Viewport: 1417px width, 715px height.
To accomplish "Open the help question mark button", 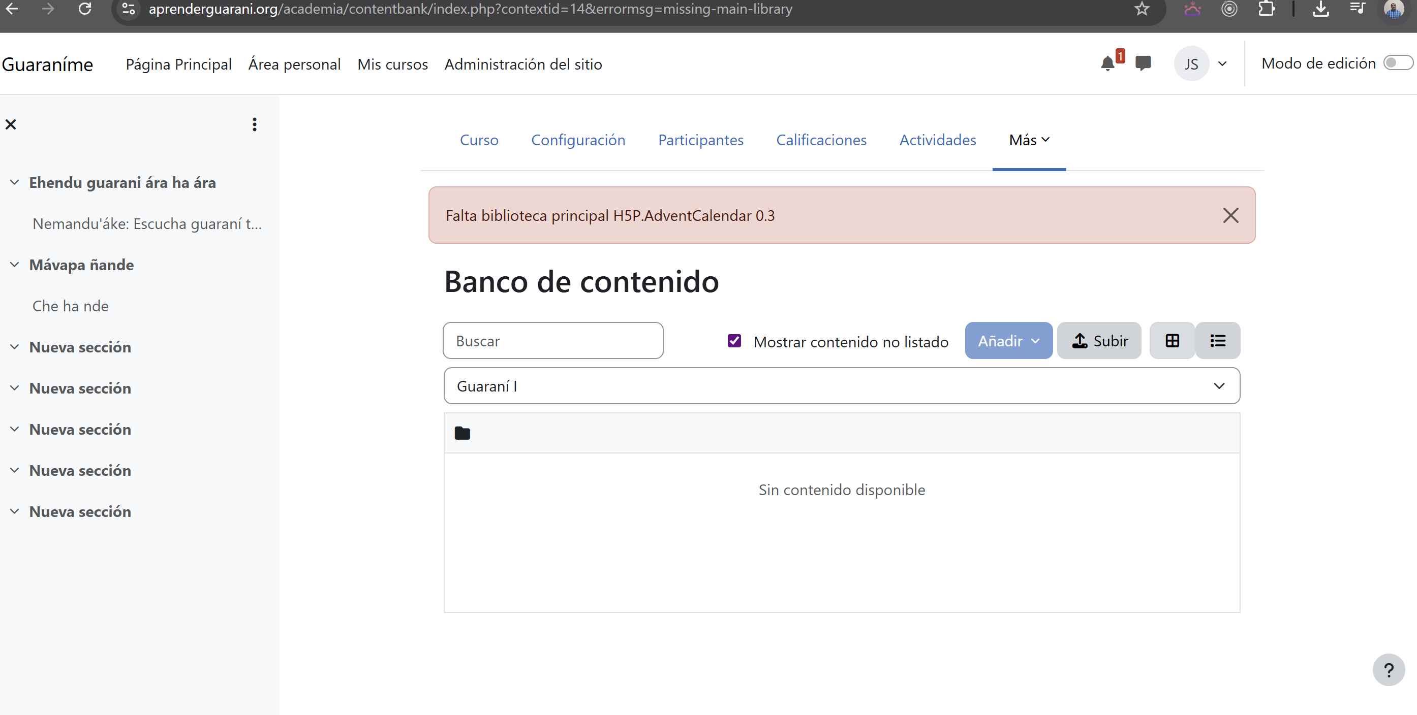I will (x=1389, y=669).
